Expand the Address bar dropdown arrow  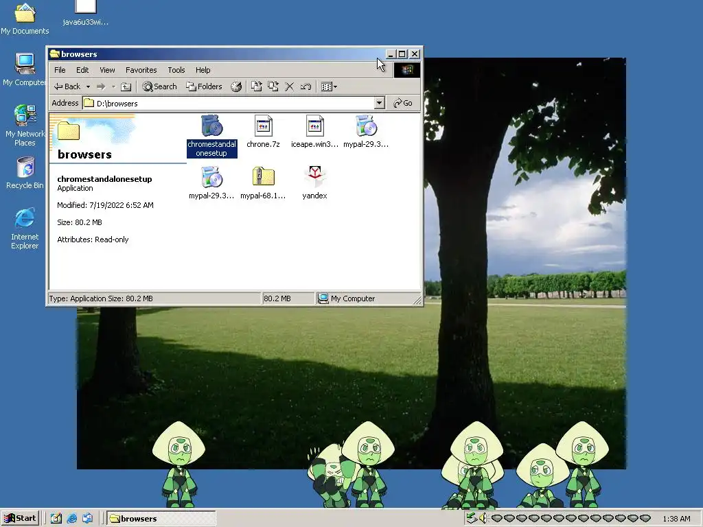(379, 103)
